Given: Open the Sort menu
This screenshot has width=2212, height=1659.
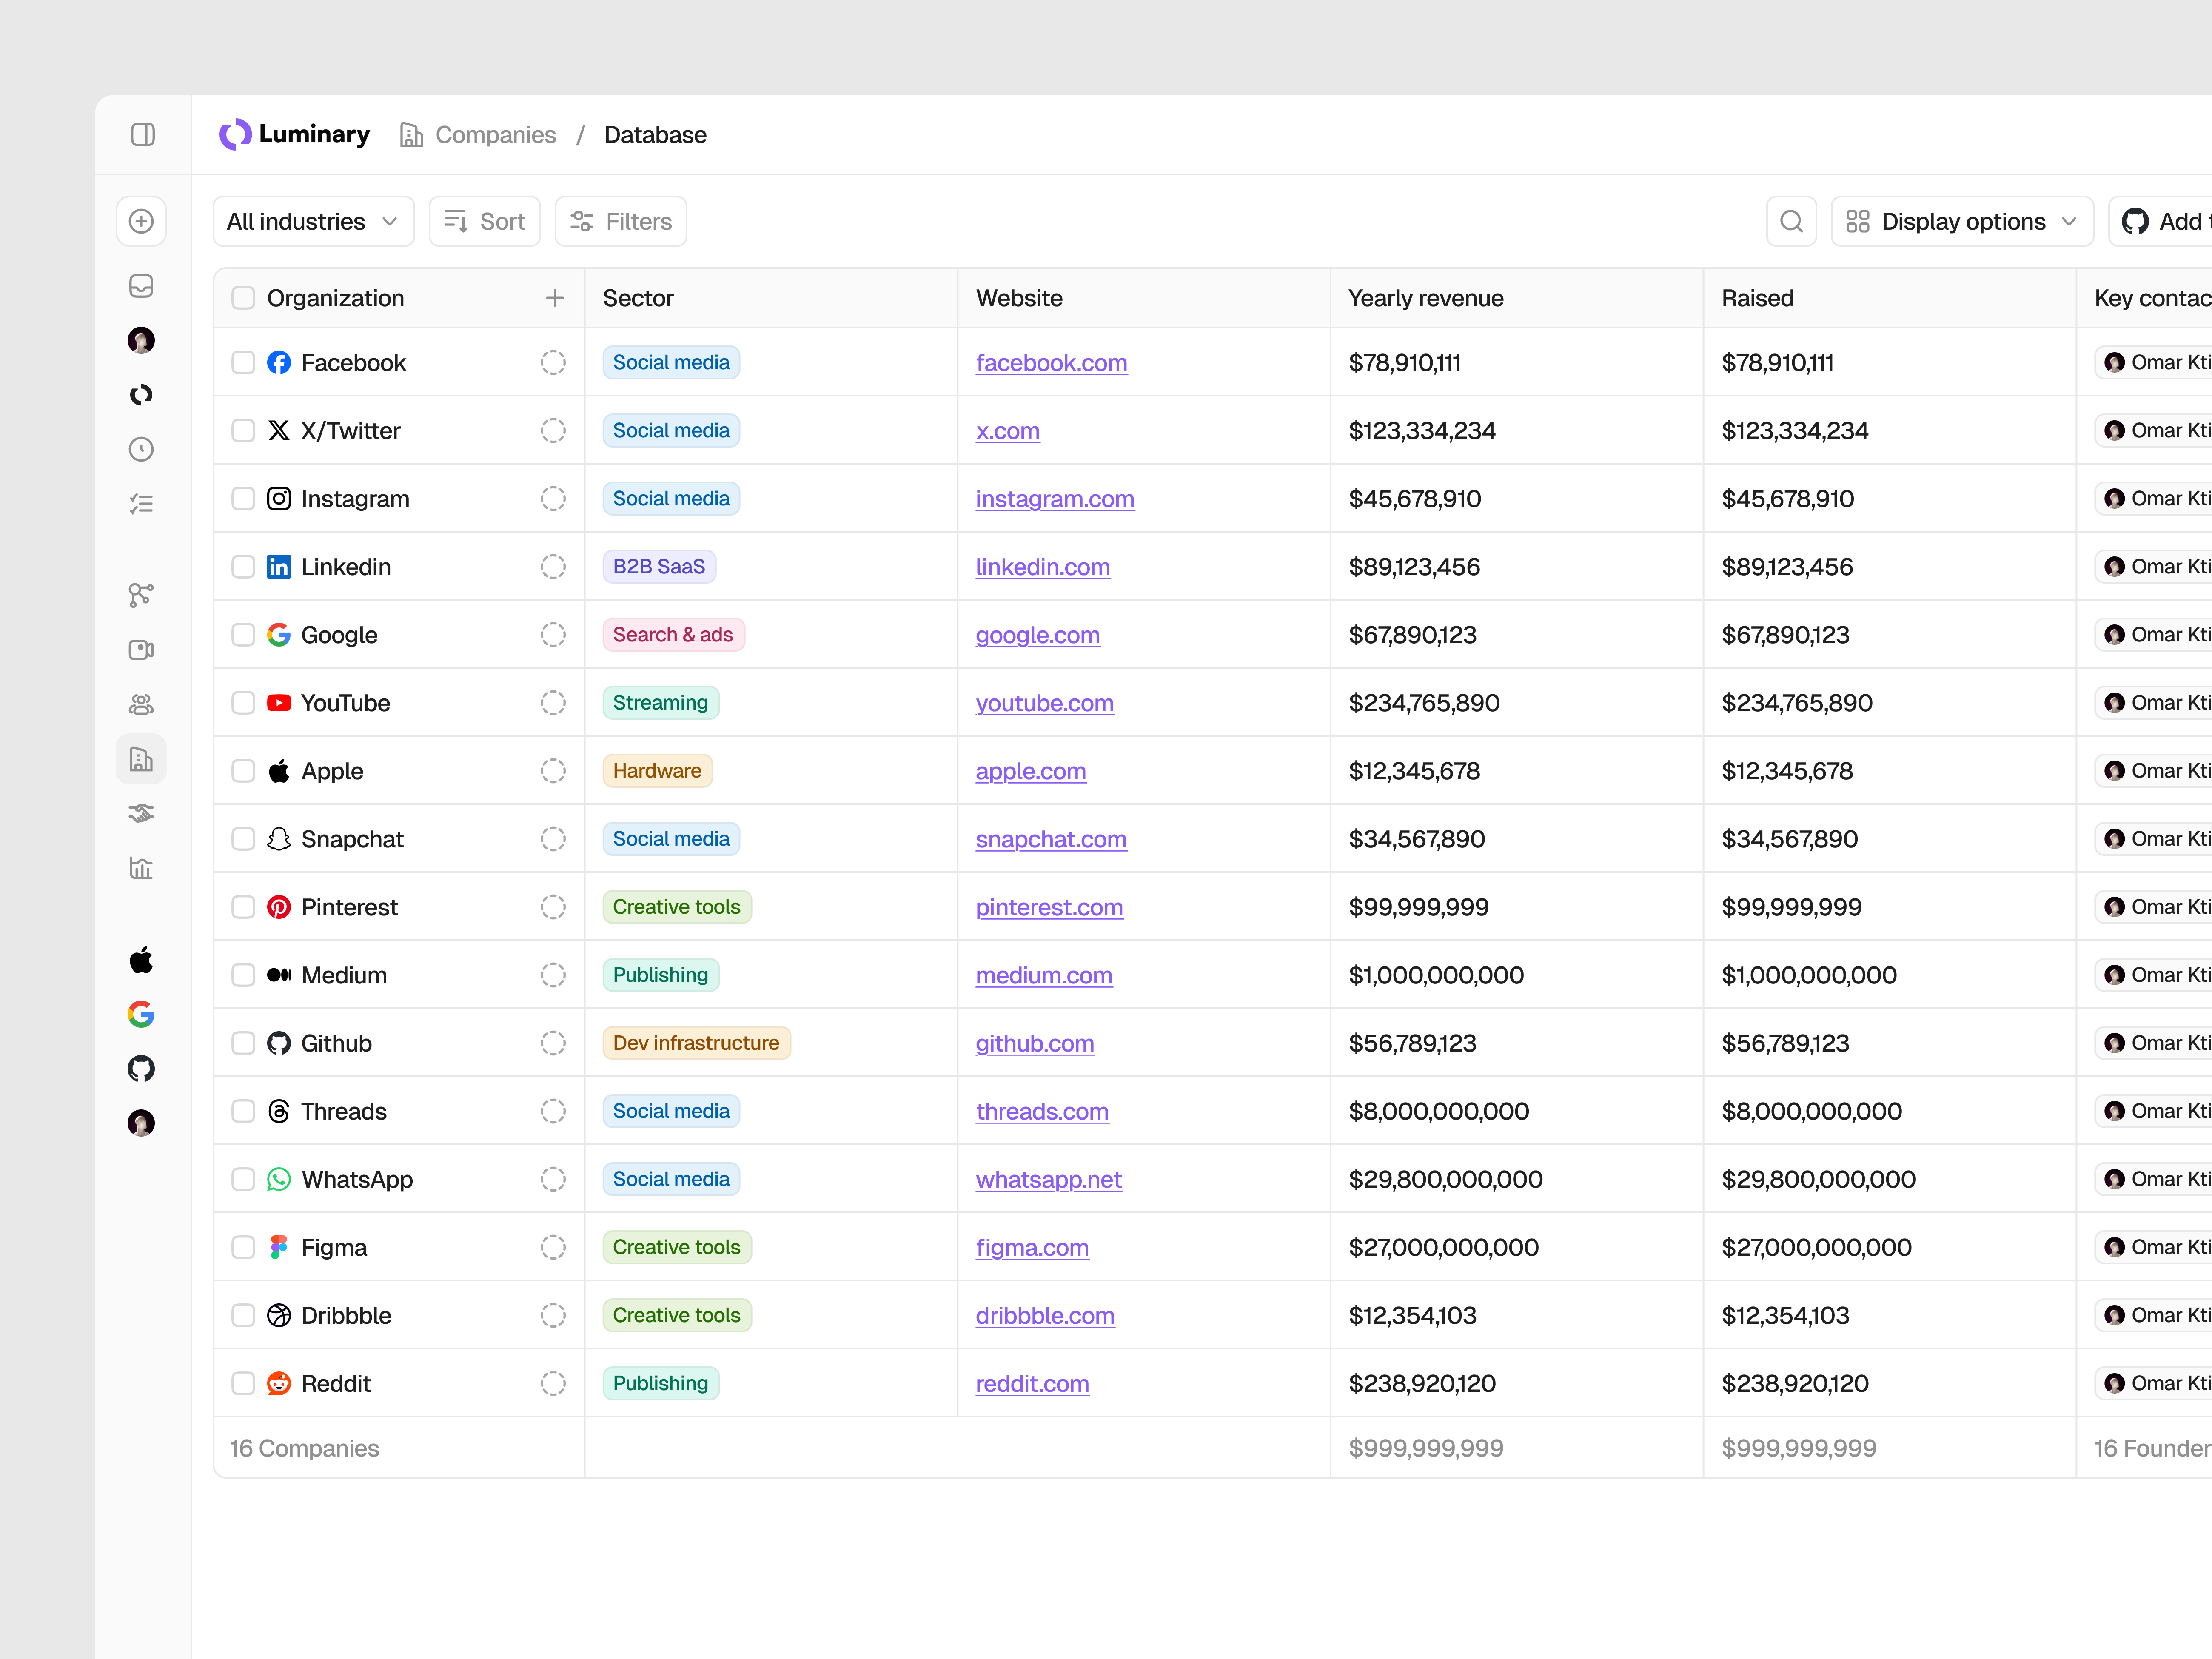Looking at the screenshot, I should (484, 221).
